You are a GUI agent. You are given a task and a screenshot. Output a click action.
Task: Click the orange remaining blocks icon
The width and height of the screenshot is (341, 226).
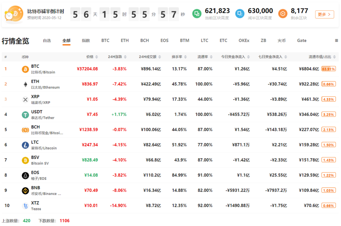point(283,14)
